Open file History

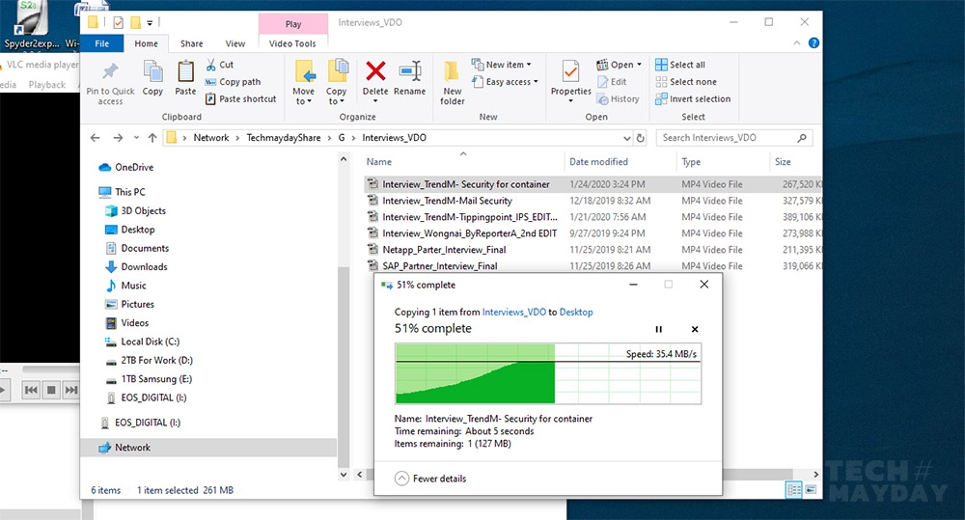click(x=618, y=99)
